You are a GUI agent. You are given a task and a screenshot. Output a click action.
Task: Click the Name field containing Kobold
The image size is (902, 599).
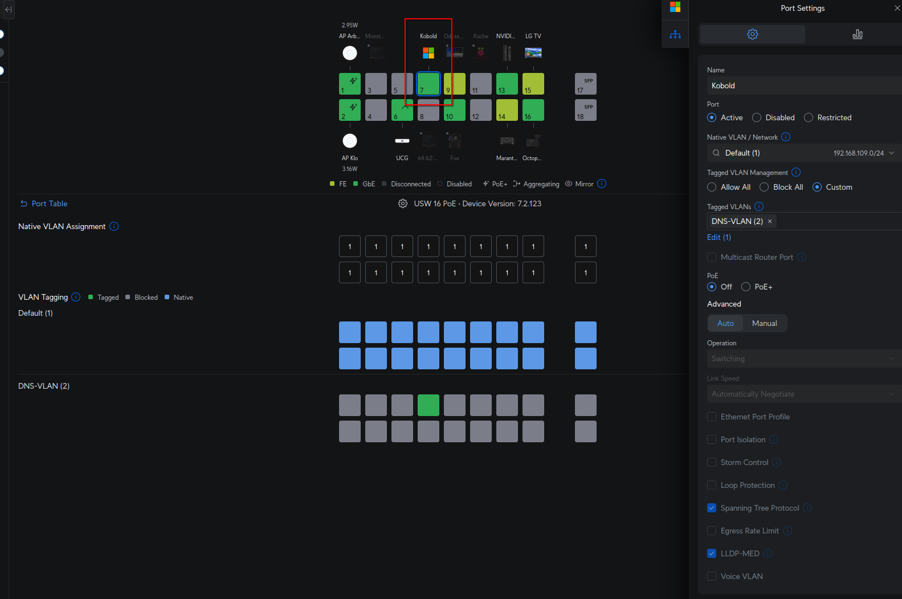[804, 85]
